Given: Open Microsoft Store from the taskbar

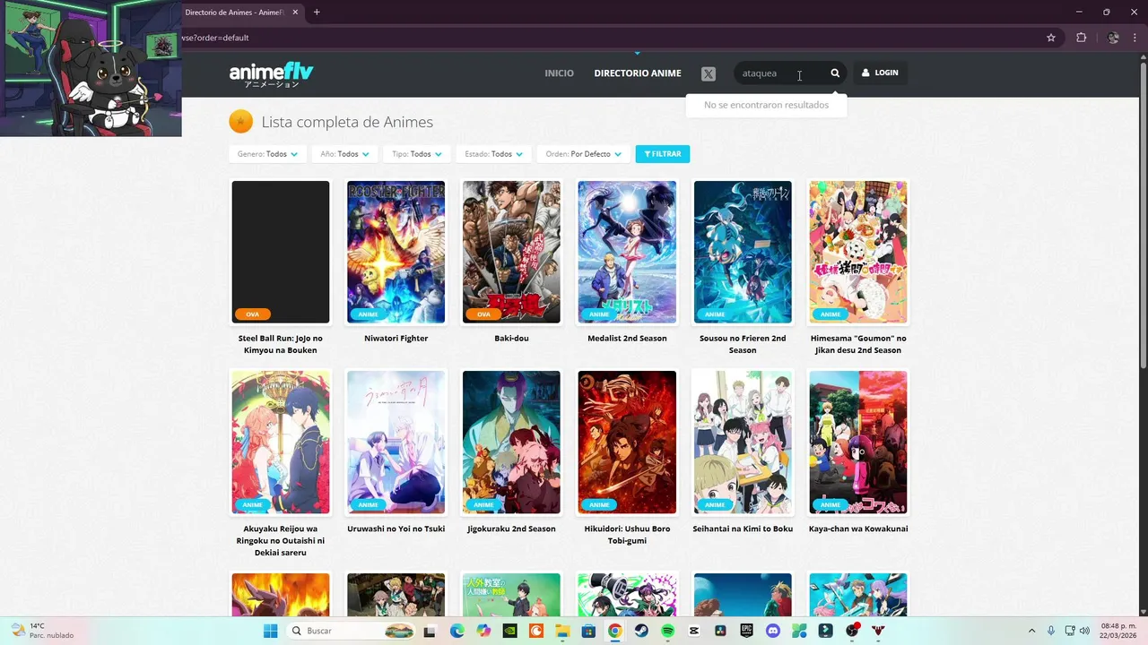Looking at the screenshot, I should click(588, 631).
